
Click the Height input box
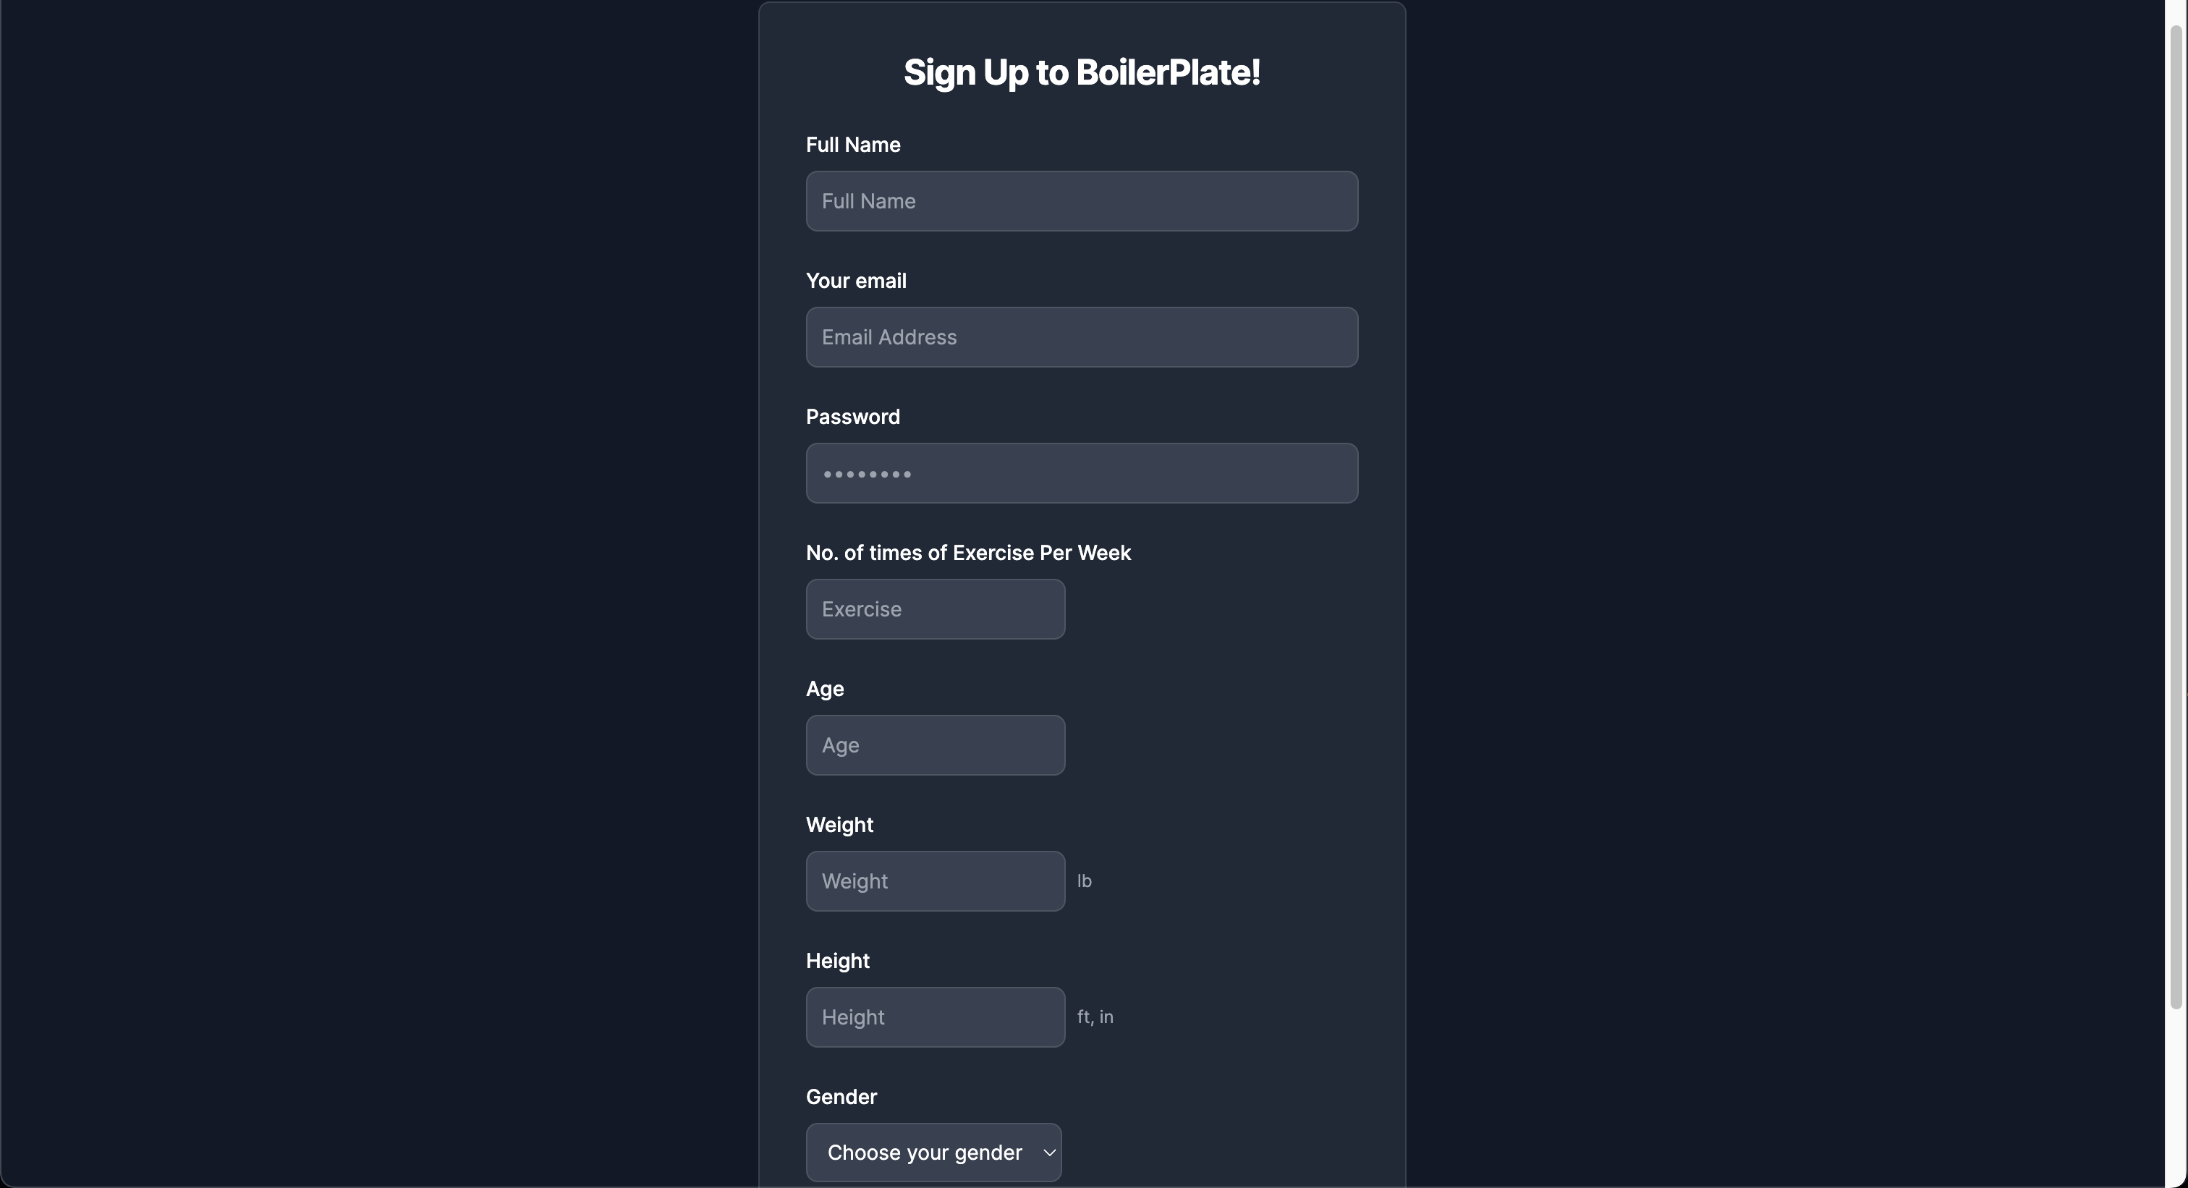click(934, 1017)
